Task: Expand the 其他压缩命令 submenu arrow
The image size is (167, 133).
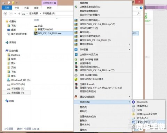Action: pos(129,44)
